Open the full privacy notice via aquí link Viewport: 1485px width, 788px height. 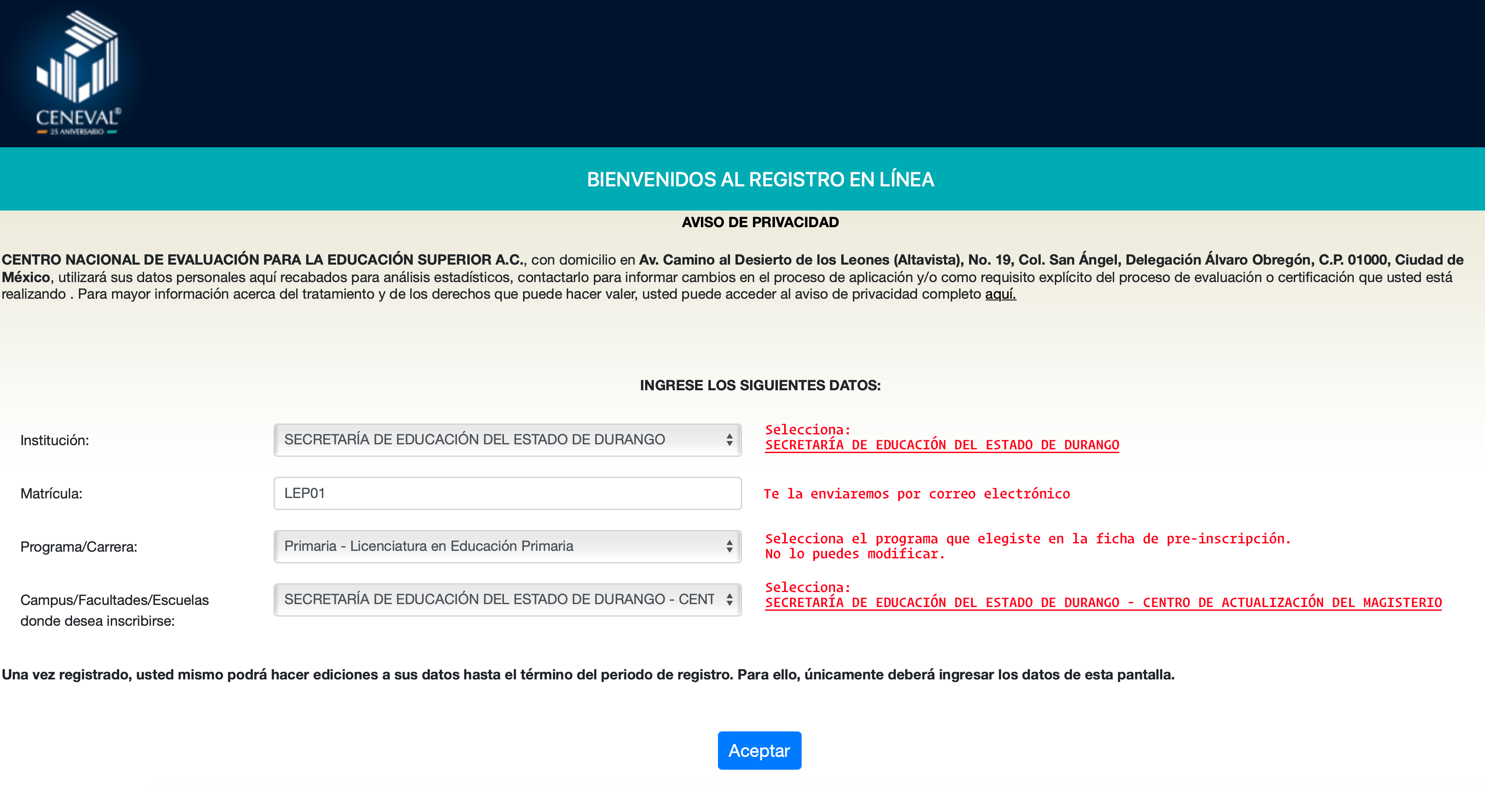pos(1000,294)
